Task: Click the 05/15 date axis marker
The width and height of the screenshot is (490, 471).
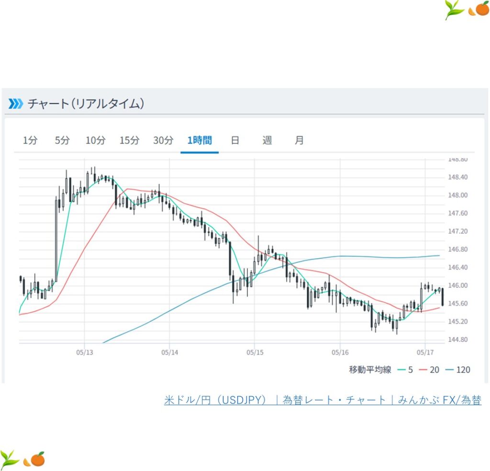Action: 255,352
